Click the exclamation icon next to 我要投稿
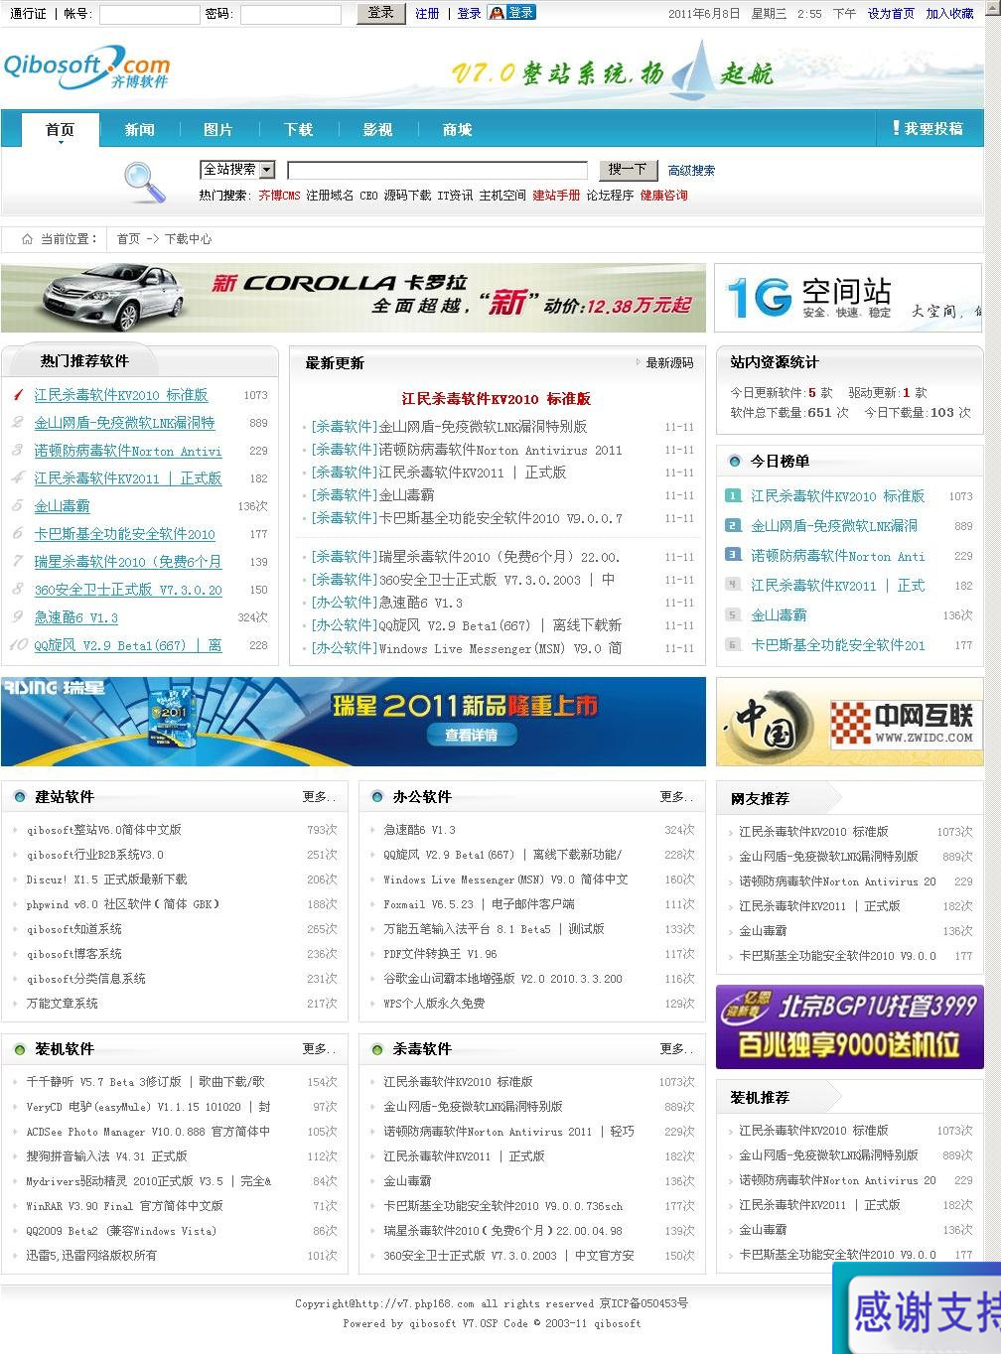Image resolution: width=1001 pixels, height=1354 pixels. point(896,128)
